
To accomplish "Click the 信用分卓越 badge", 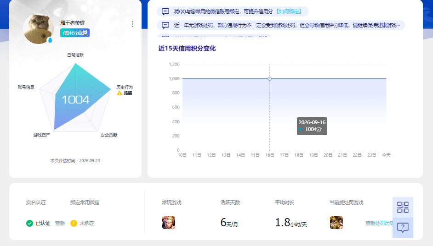I will pyautogui.click(x=75, y=33).
